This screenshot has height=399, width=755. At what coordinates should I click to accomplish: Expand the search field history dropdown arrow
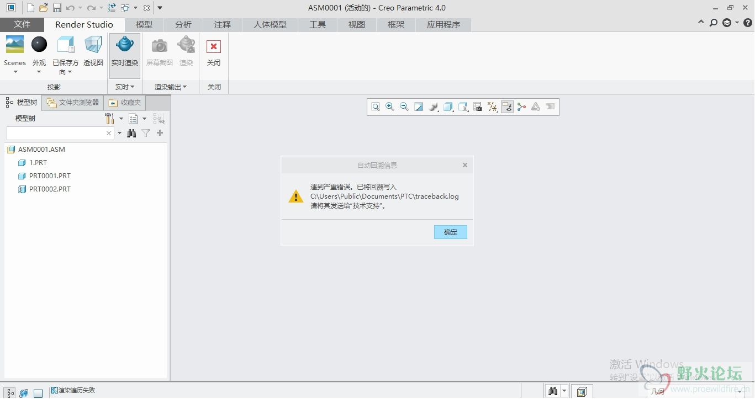click(119, 133)
